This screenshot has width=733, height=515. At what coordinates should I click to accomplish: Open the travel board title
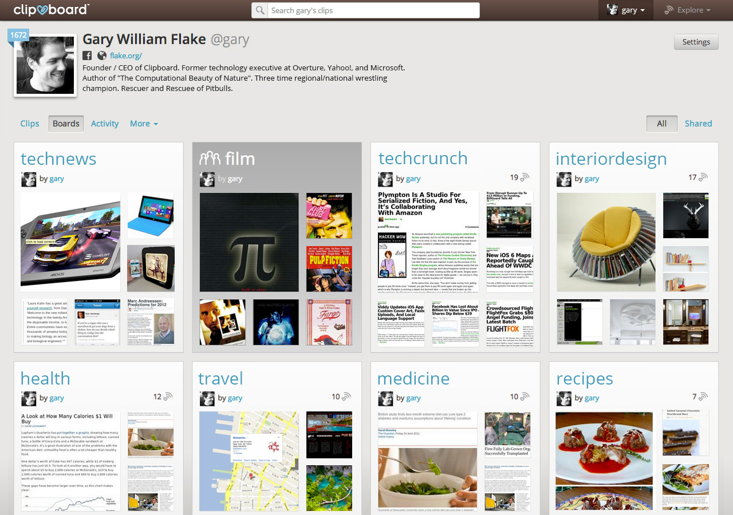click(221, 378)
